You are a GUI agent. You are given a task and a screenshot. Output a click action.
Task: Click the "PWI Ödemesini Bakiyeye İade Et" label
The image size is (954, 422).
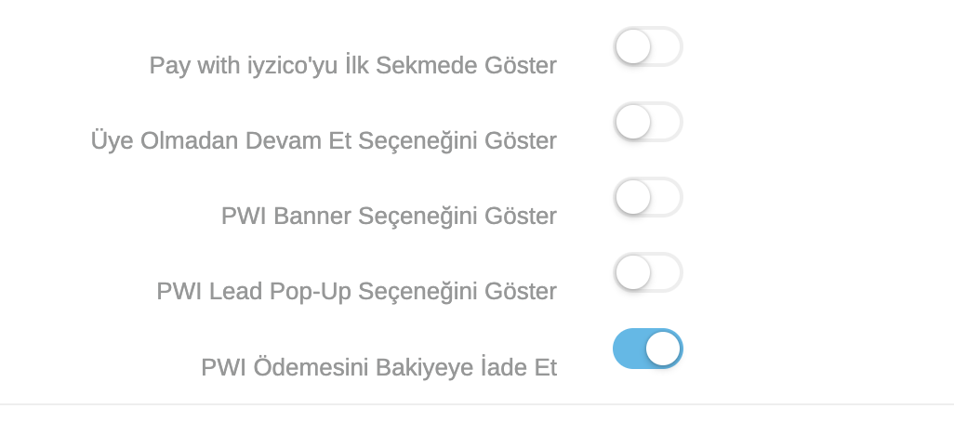pos(378,368)
